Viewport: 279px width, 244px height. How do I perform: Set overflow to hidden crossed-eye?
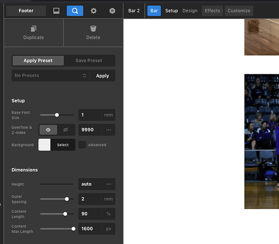click(66, 130)
